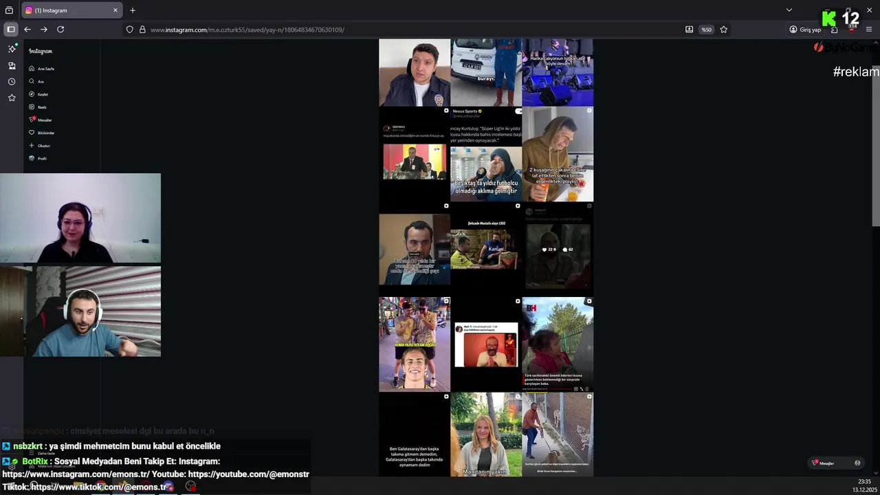Open post of child by the fence
Image resolution: width=880 pixels, height=495 pixels.
click(558, 344)
